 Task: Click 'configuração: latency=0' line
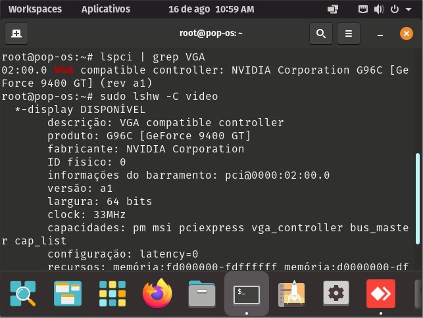point(123,254)
